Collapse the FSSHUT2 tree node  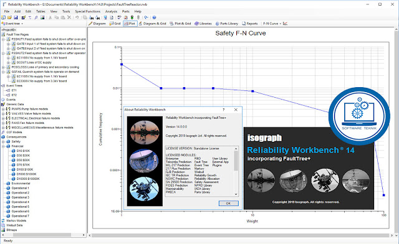click(3, 53)
